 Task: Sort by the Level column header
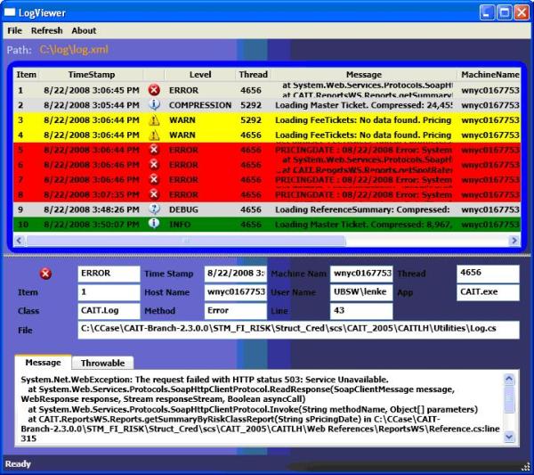[x=200, y=75]
